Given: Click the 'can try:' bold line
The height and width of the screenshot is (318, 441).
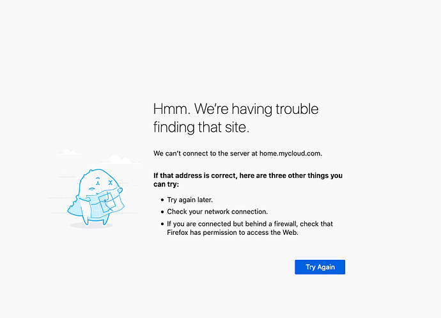Looking at the screenshot, I should [x=166, y=184].
